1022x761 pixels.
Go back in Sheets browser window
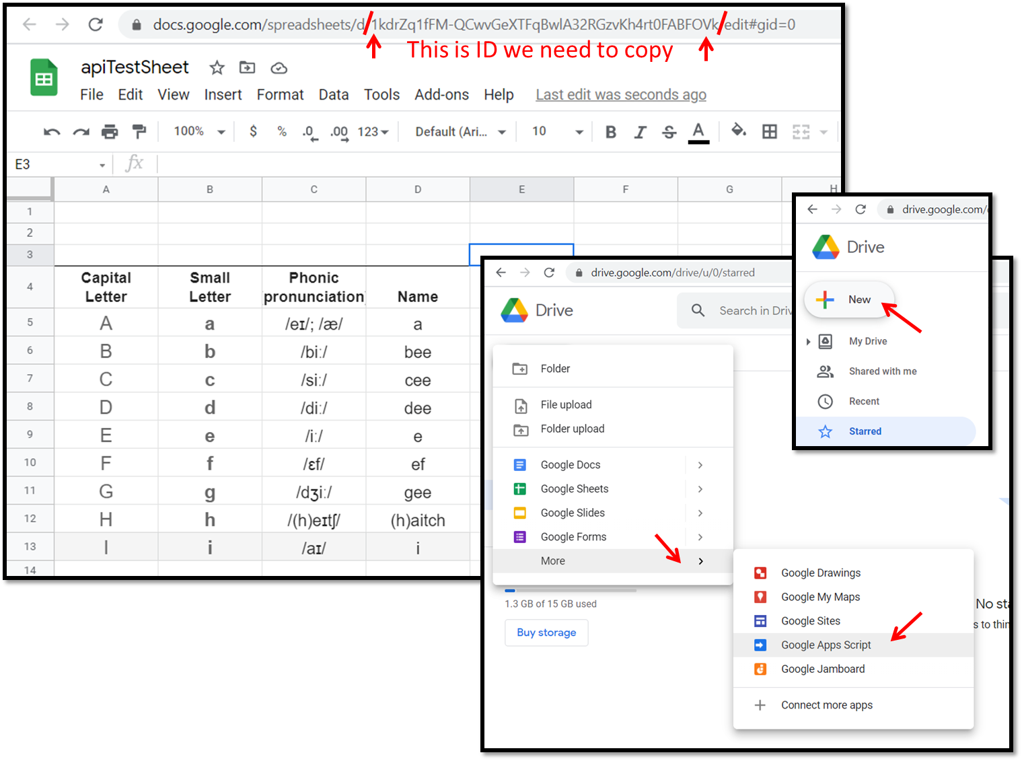pyautogui.click(x=29, y=25)
